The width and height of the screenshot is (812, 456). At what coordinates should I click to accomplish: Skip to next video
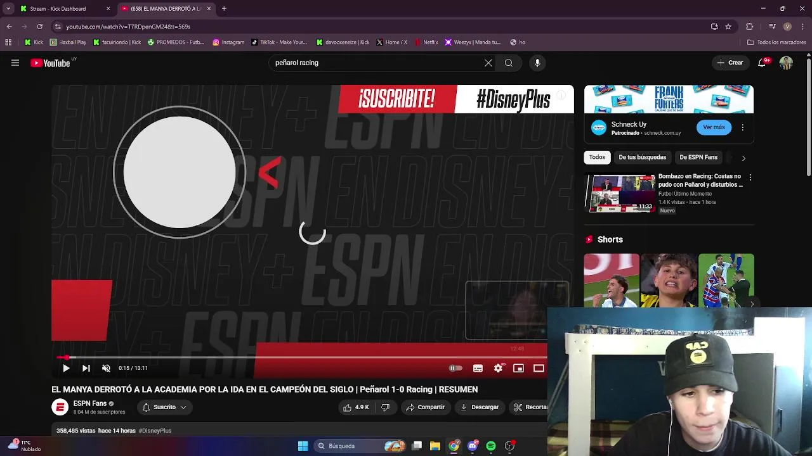point(86,368)
